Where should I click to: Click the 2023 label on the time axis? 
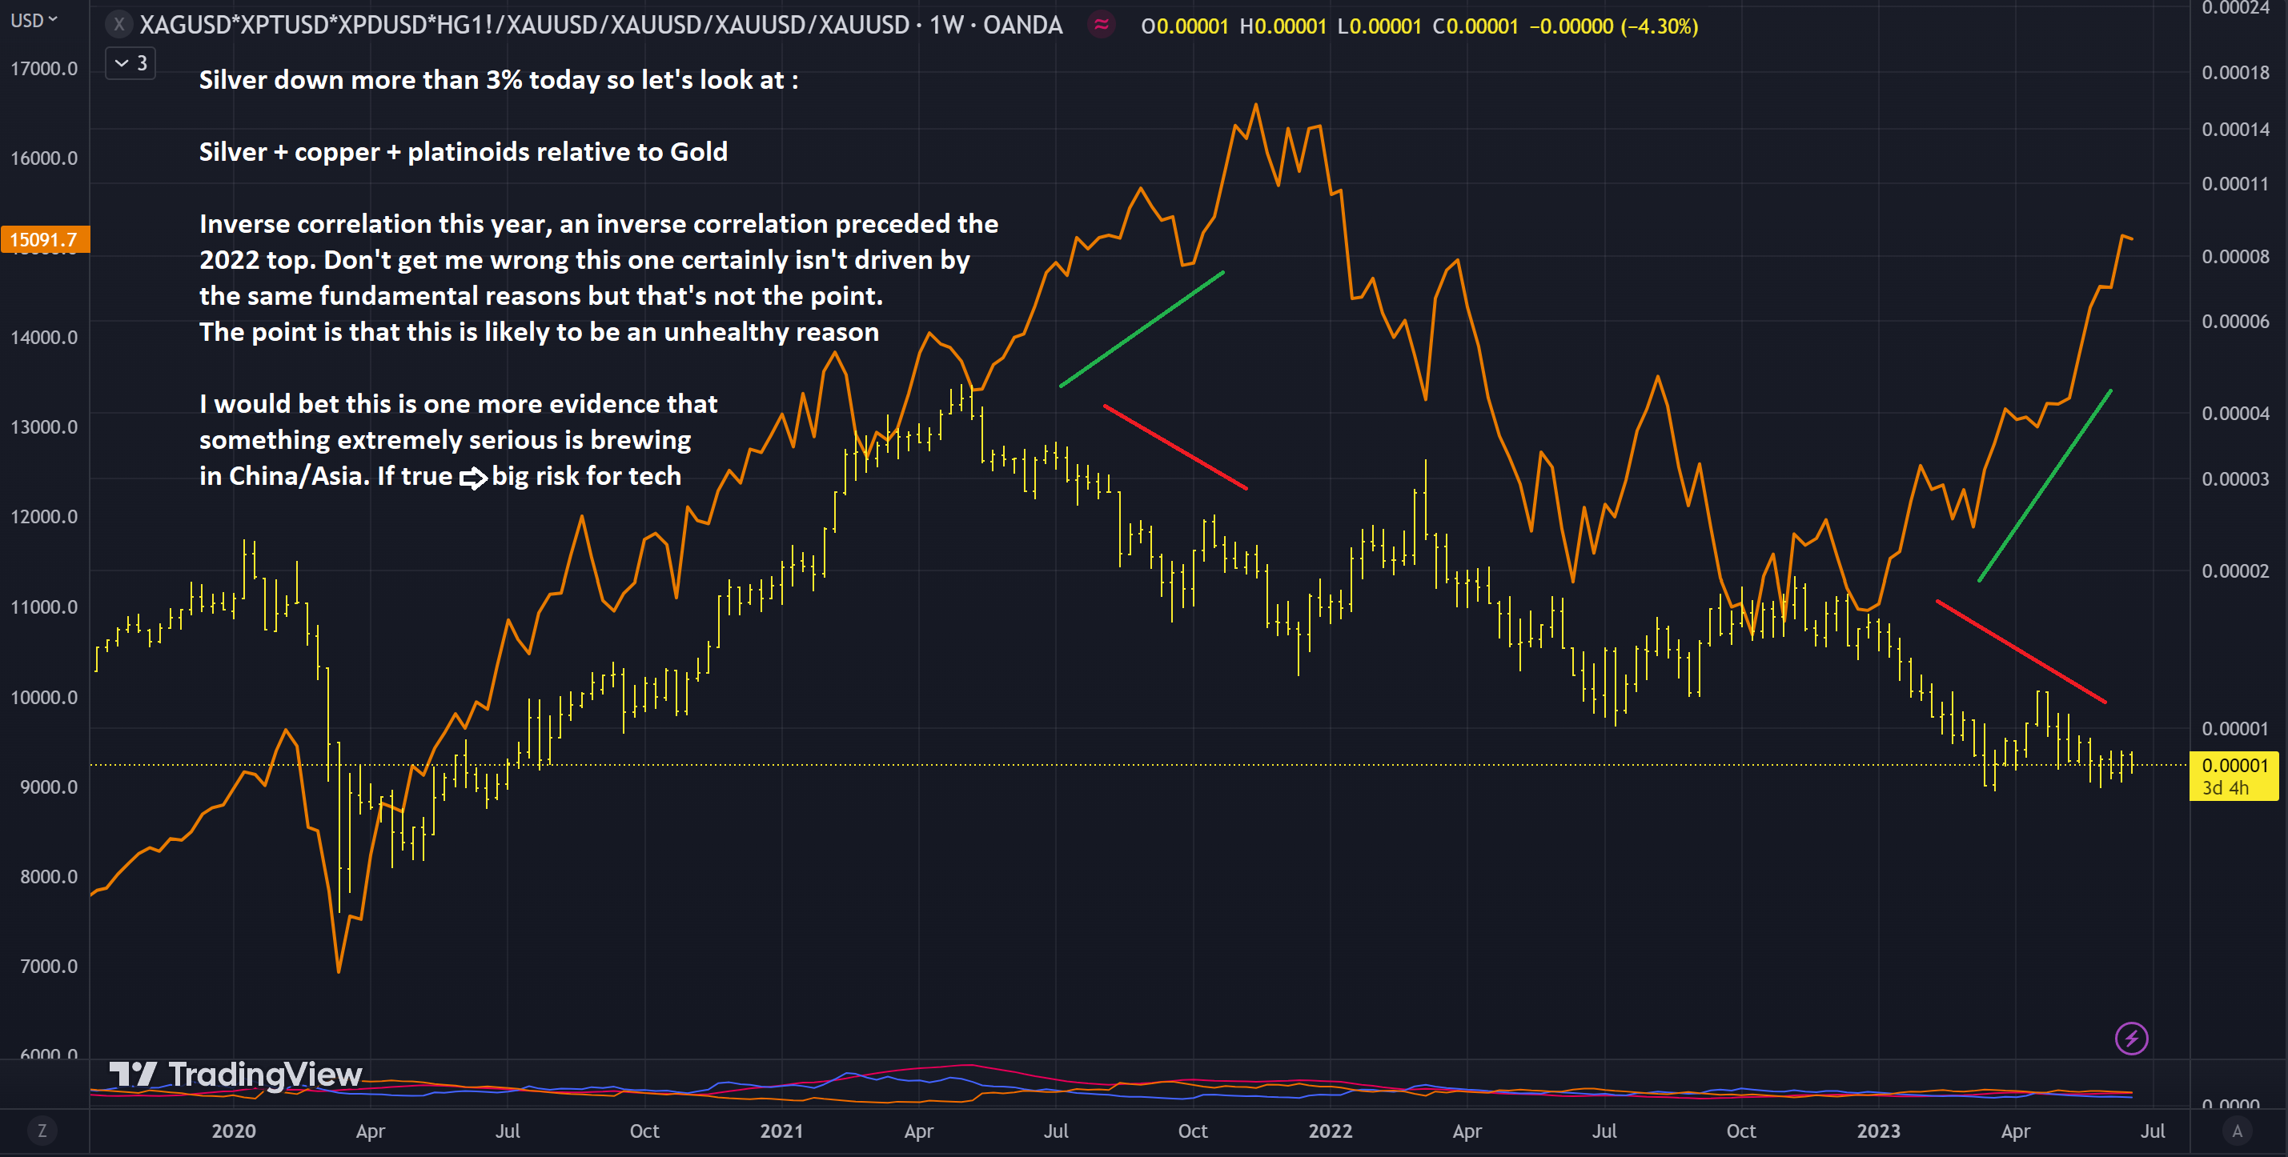point(1877,1131)
